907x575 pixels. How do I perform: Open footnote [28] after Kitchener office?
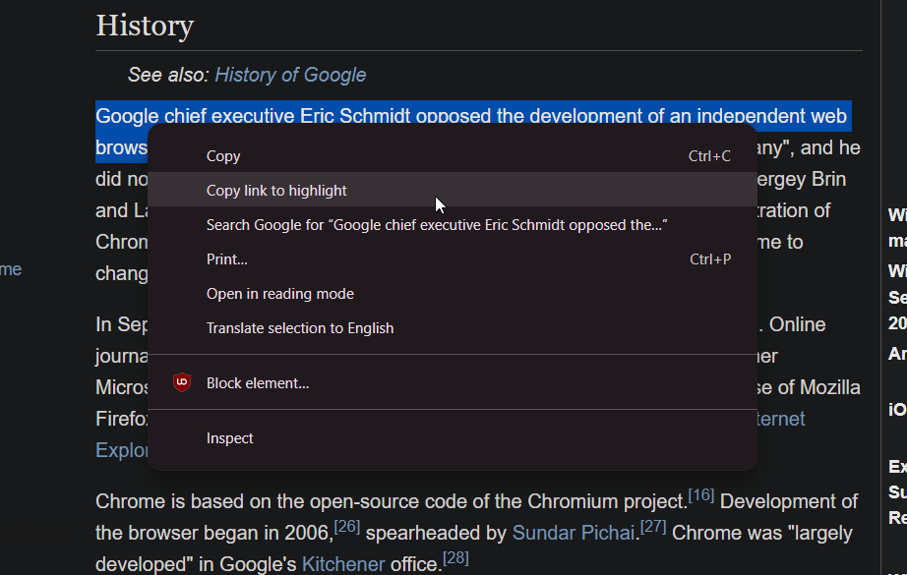(455, 558)
